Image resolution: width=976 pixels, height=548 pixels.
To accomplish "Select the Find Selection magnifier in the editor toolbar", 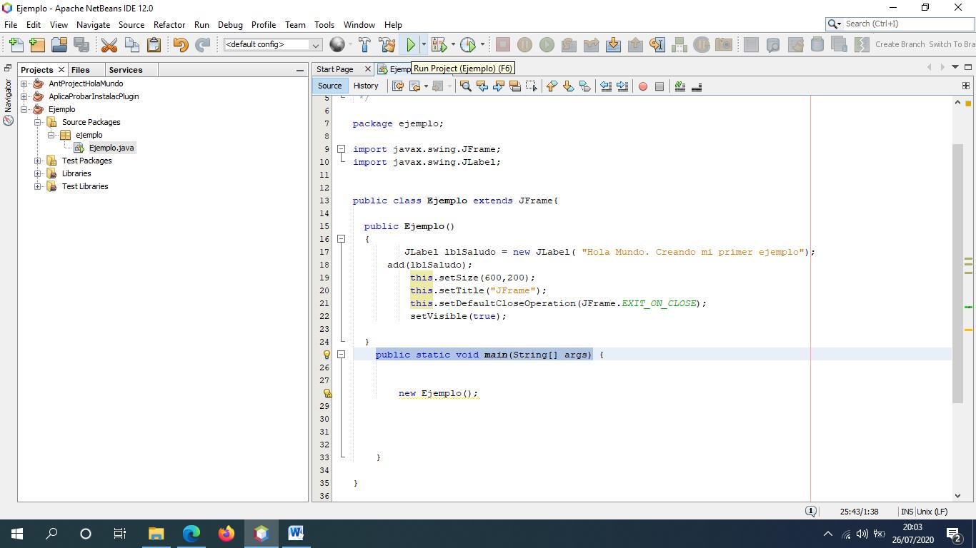I will coord(464,86).
